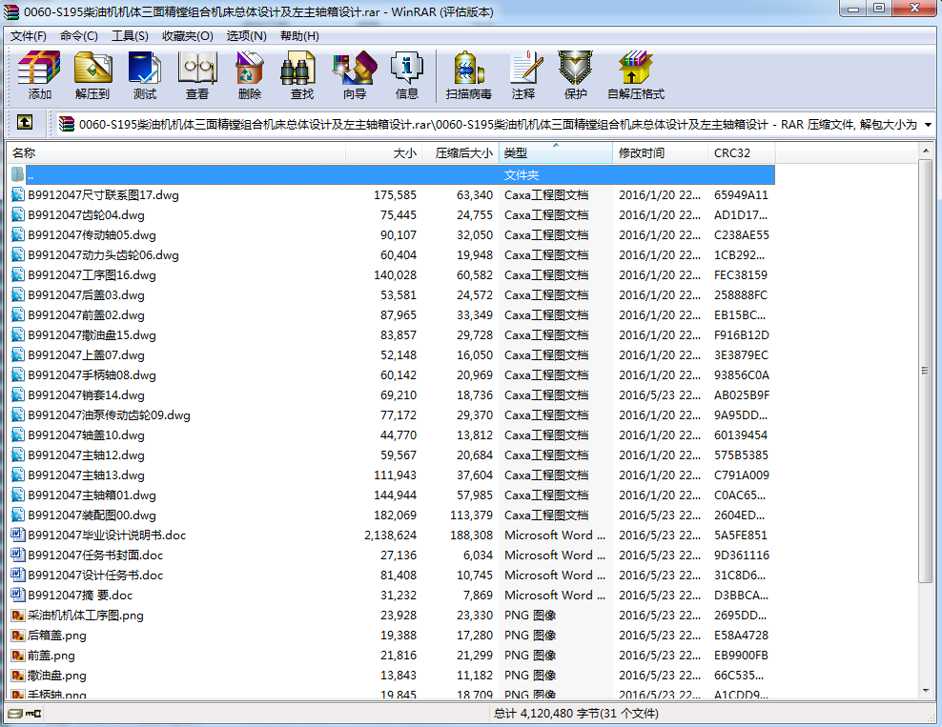Go up one folder level button
The height and width of the screenshot is (727, 942).
point(25,123)
